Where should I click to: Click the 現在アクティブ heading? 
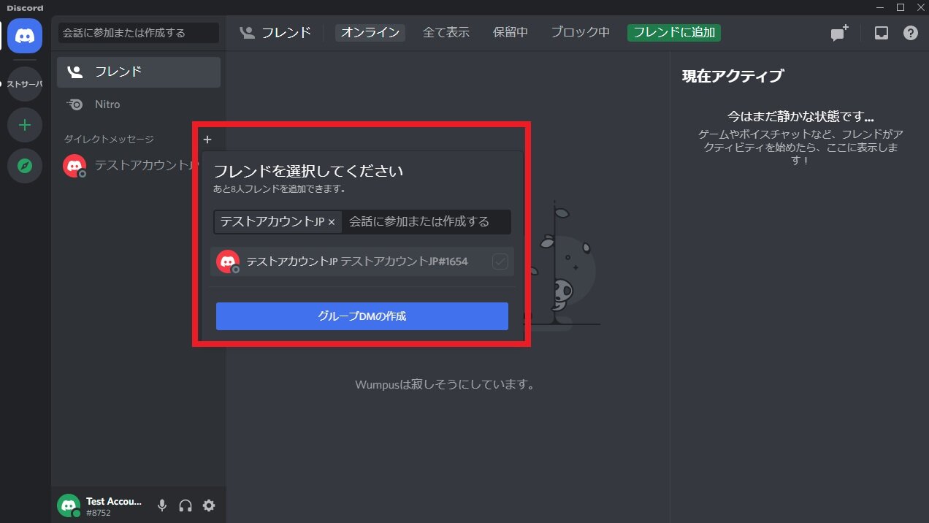pyautogui.click(x=733, y=76)
